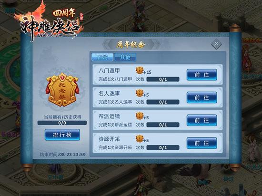Image resolution: width=262 pixels, height=196 pixels.
Task: Click the 资源开采 0/1 count bar
Action: coord(163,147)
